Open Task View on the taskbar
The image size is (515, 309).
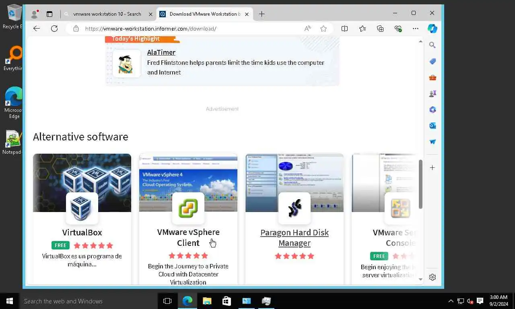pyautogui.click(x=167, y=301)
